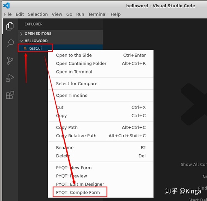Screen dimensions: 207x201
Task: Choose PYQT: Edit In Designer
Action: coord(101,184)
